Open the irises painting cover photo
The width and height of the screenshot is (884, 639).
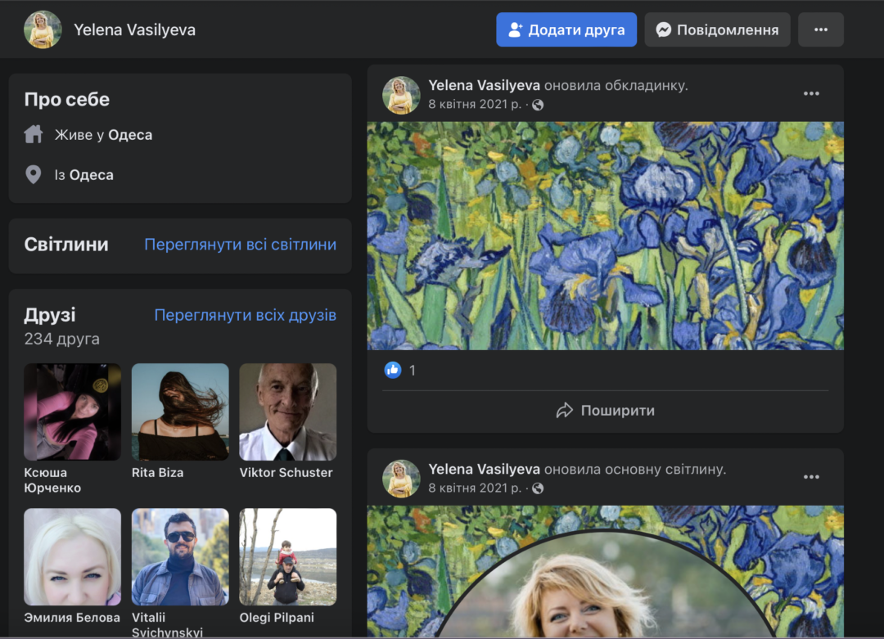click(606, 236)
